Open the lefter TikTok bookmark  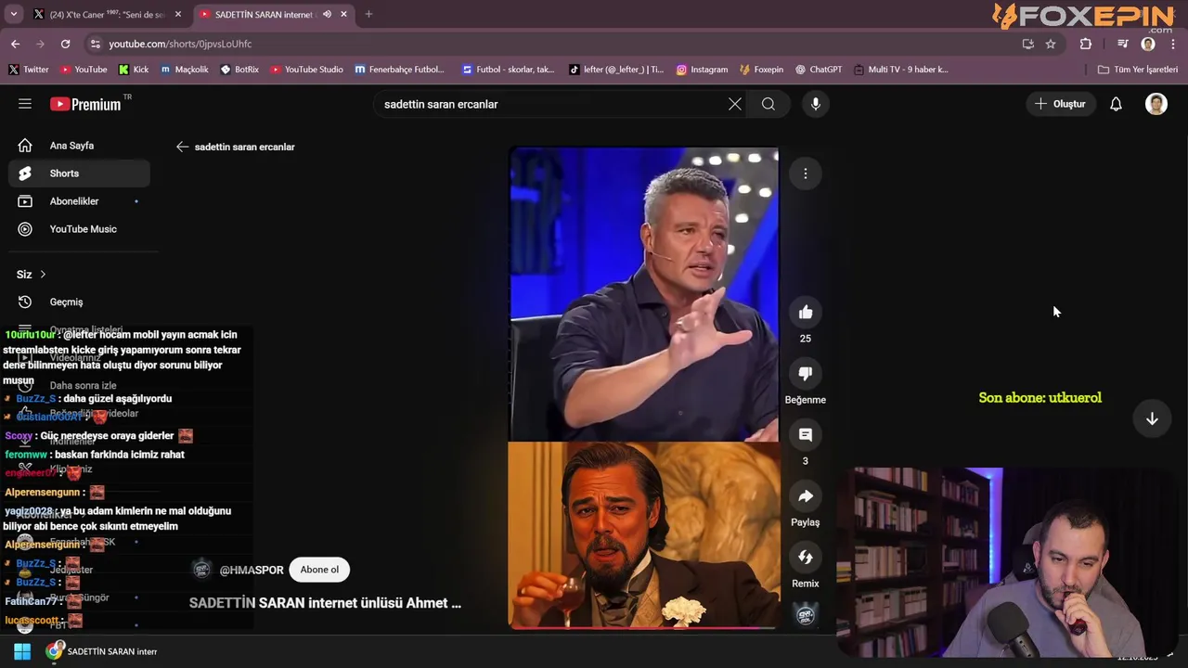[616, 70]
